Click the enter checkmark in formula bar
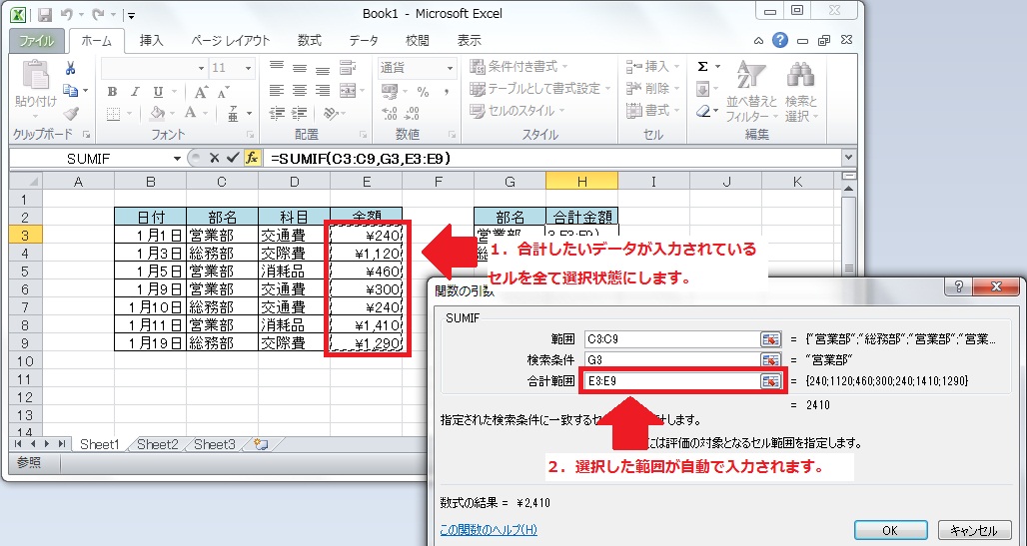The image size is (1027, 546). click(232, 158)
